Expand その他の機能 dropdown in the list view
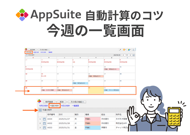 click(x=77, y=102)
